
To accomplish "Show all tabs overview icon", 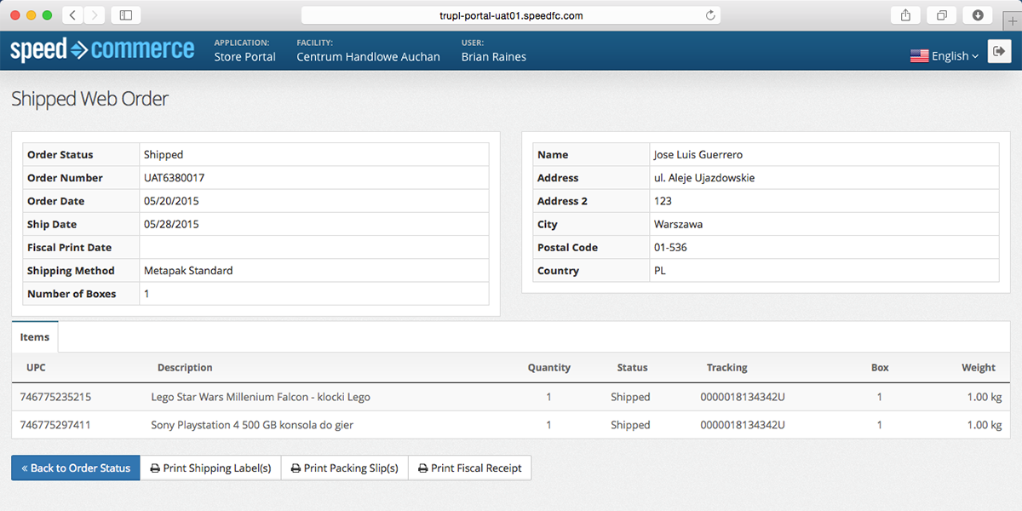I will coord(941,15).
